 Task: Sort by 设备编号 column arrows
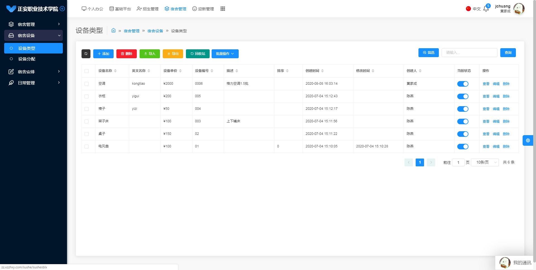tap(212, 71)
